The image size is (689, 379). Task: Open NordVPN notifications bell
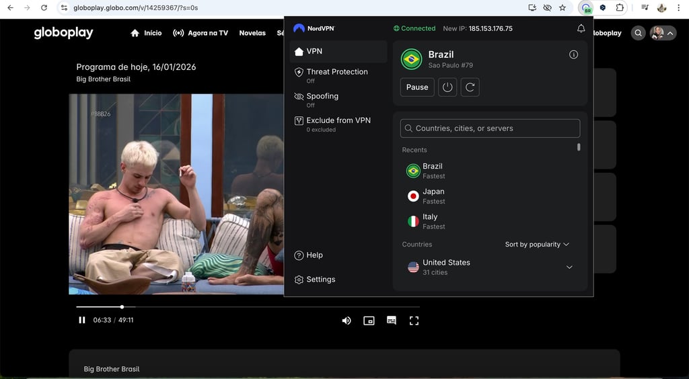pos(581,28)
